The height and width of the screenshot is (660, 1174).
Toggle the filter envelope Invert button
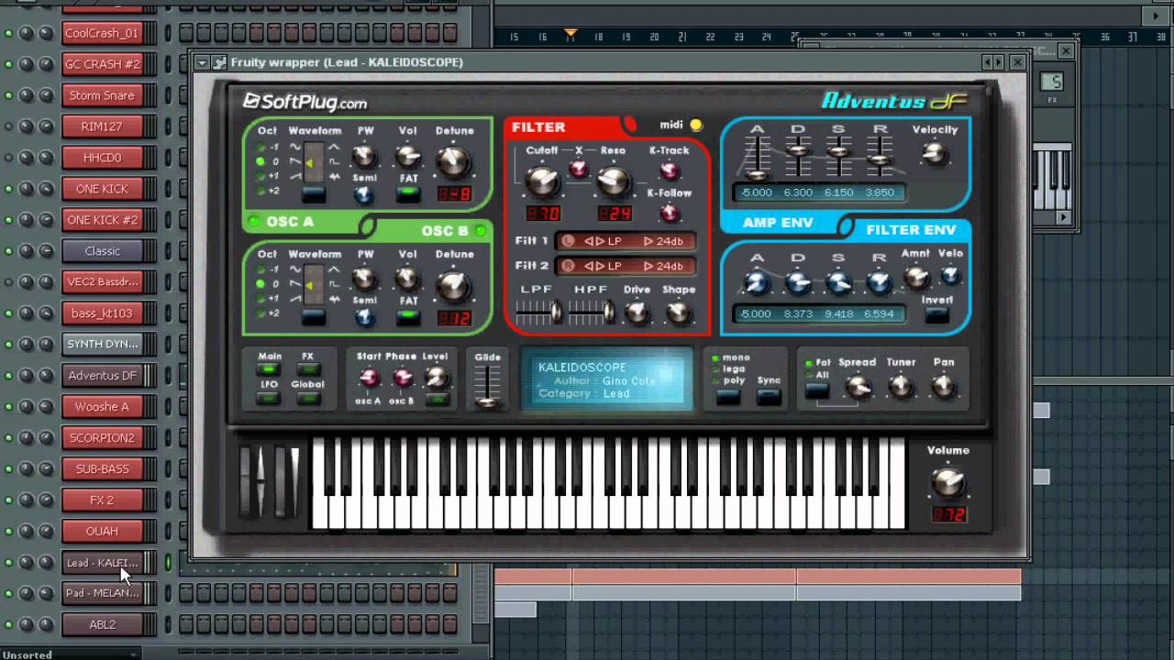click(936, 315)
